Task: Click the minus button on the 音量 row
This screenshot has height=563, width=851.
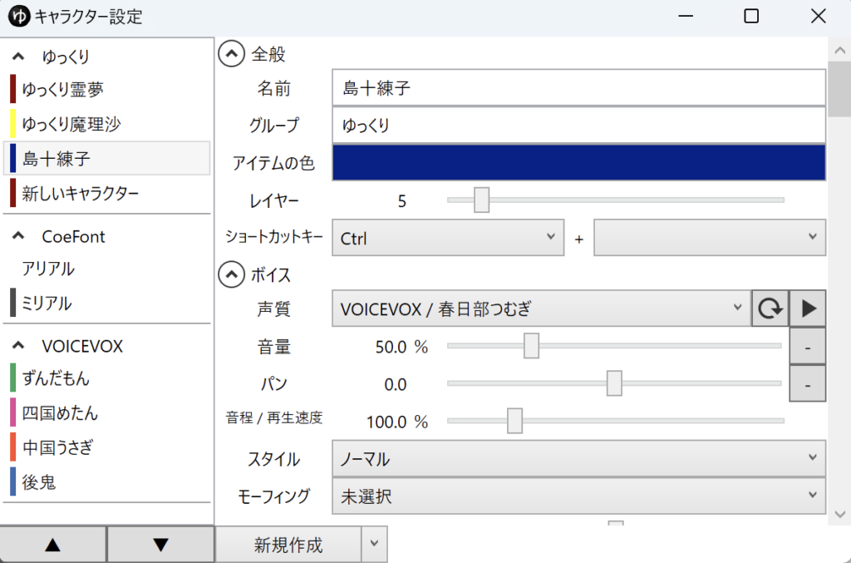Action: point(808,347)
